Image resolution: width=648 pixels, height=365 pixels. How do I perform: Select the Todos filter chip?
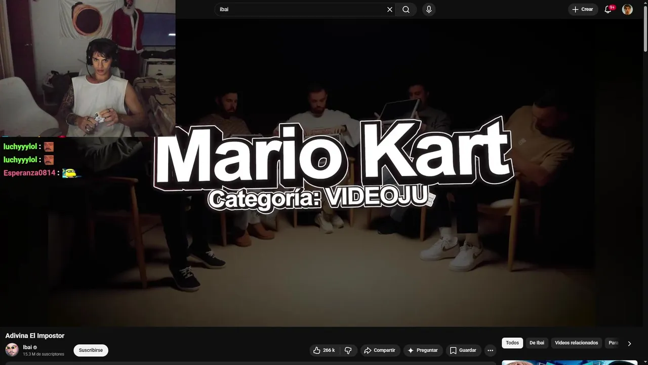[x=512, y=343]
